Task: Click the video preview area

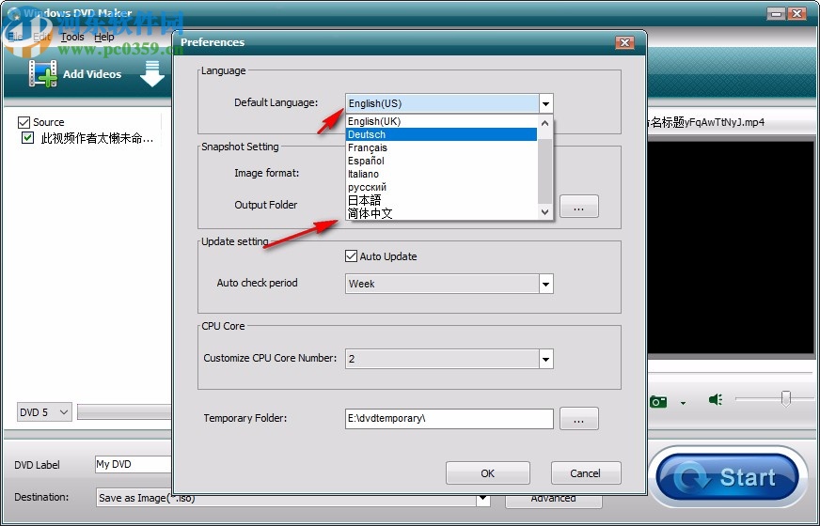Action: click(x=731, y=248)
